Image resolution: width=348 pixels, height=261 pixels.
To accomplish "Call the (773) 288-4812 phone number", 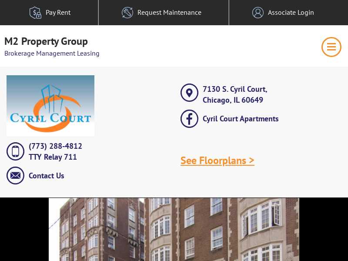I will [x=55, y=146].
